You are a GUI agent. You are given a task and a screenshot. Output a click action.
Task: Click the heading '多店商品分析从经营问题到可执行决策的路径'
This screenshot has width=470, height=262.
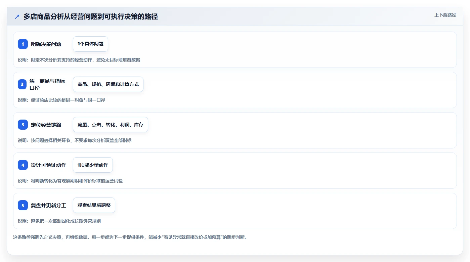[x=91, y=16]
